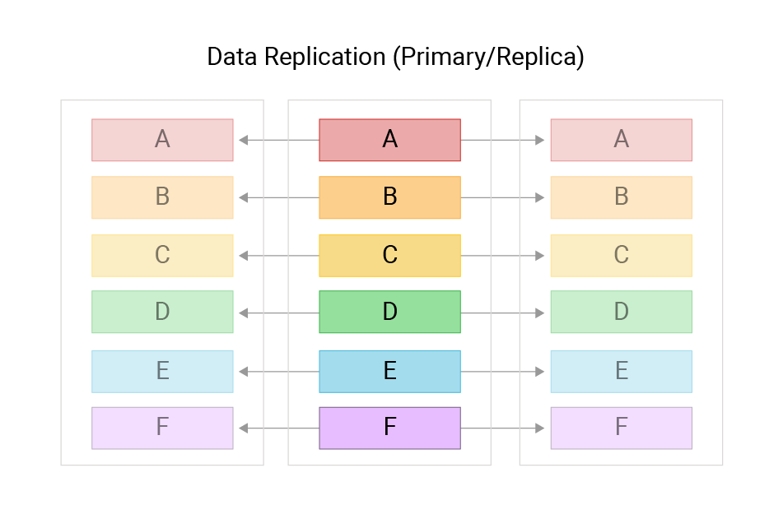
Task: Click the arrowhead pointing to right replica D
Action: [x=539, y=313]
